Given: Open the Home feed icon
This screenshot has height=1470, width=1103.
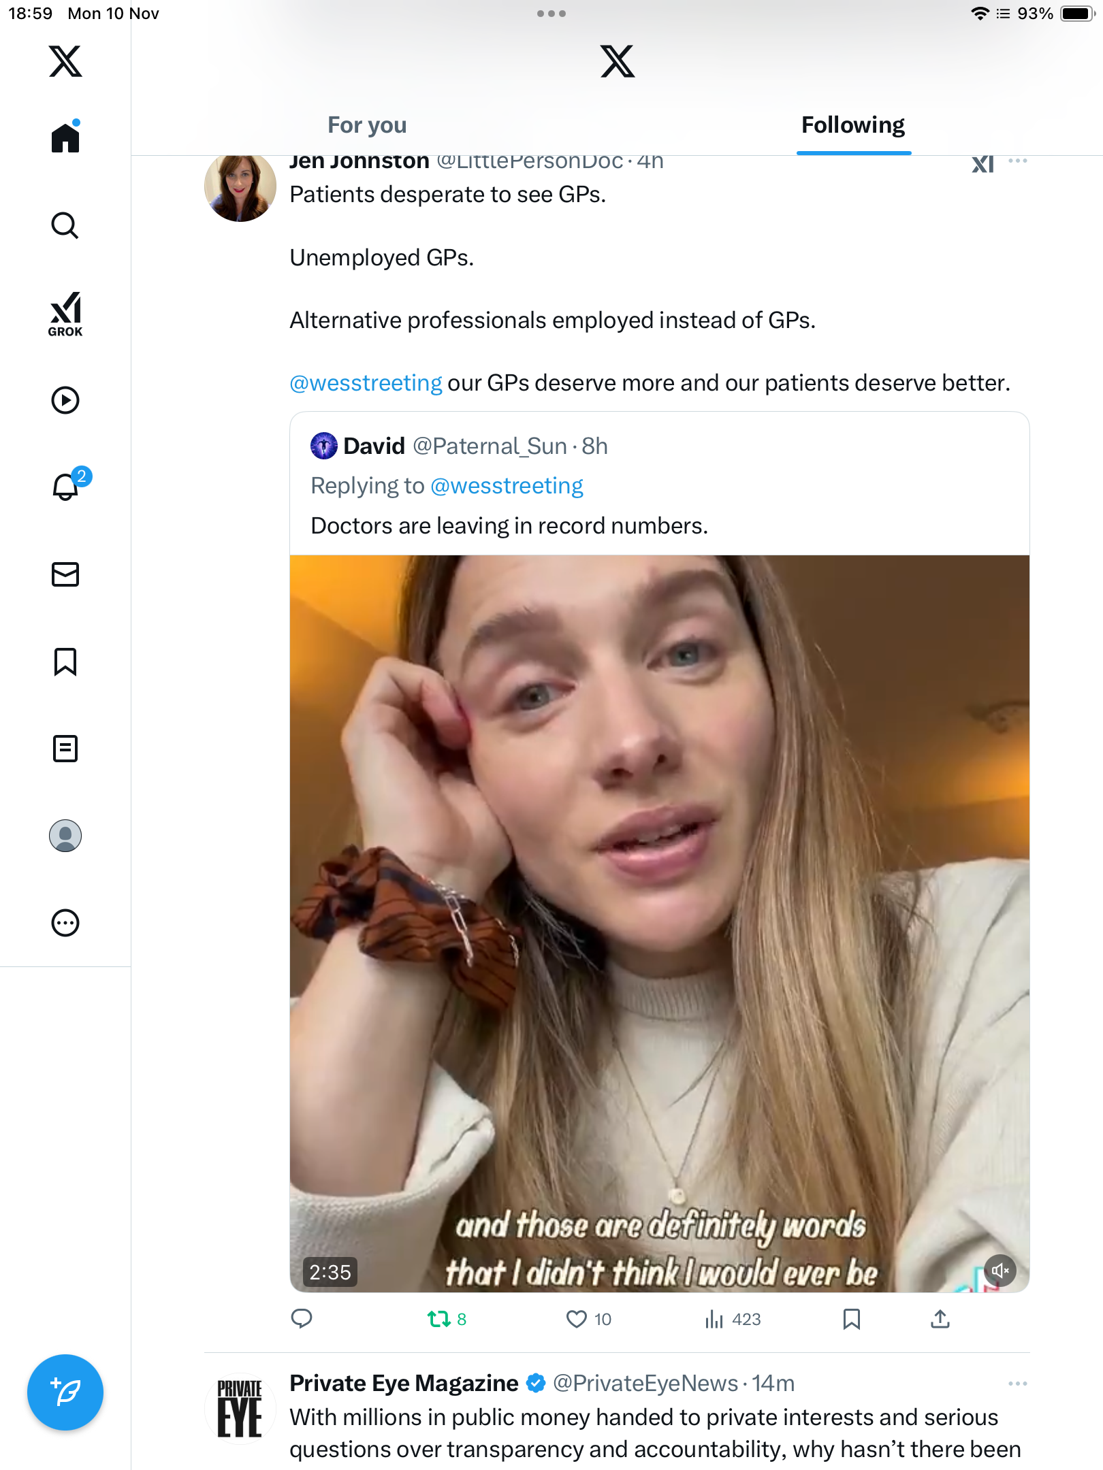Looking at the screenshot, I should tap(65, 137).
